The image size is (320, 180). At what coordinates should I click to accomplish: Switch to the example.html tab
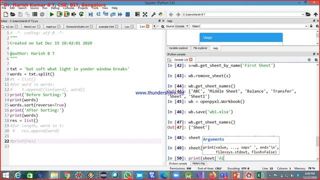[x=106, y=26]
